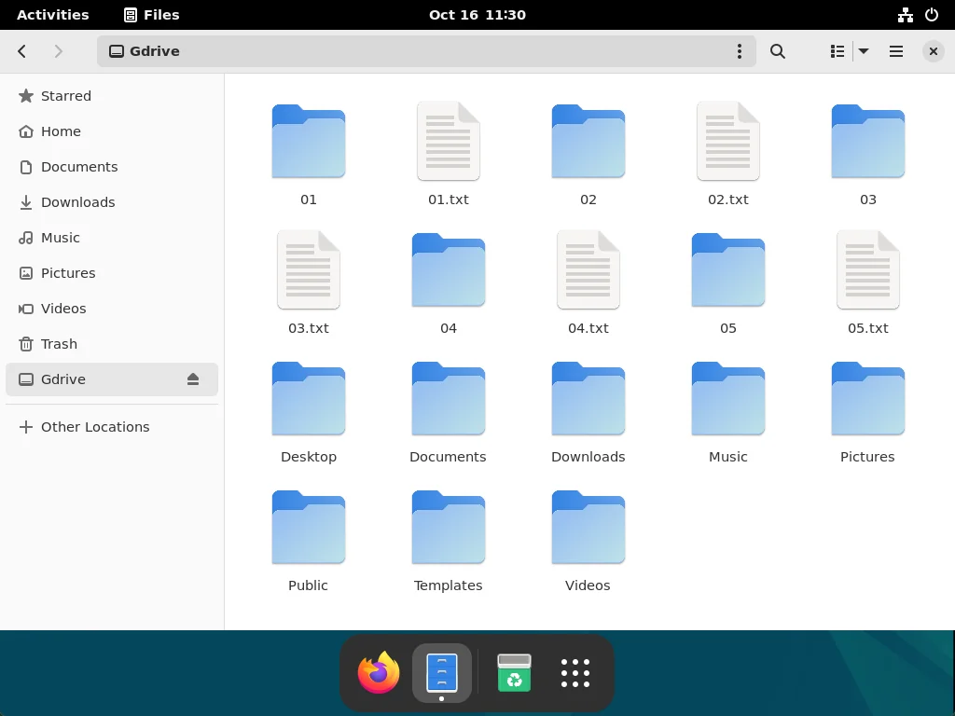
Task: Open the Trash app from the dock
Action: tap(514, 673)
